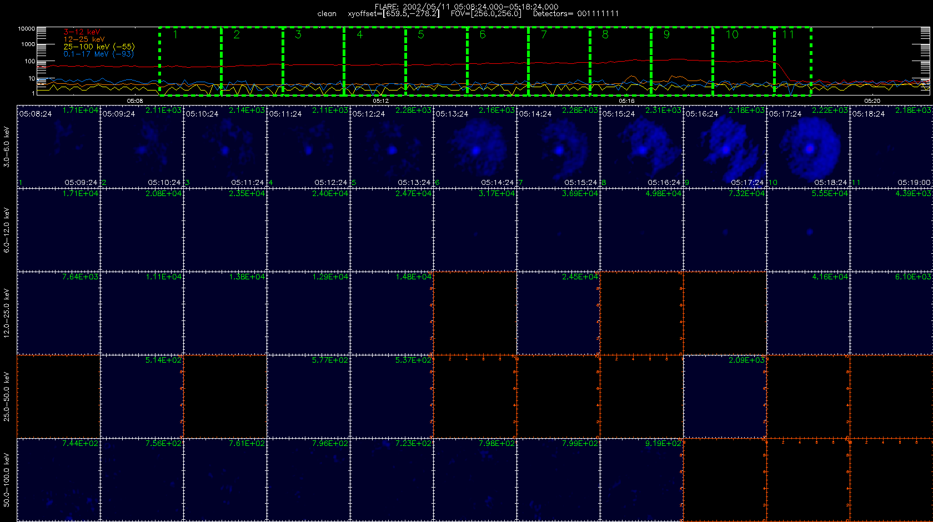Click the '7.64E+03' peak value
Viewport: 933px width, 522px height.
(80, 277)
